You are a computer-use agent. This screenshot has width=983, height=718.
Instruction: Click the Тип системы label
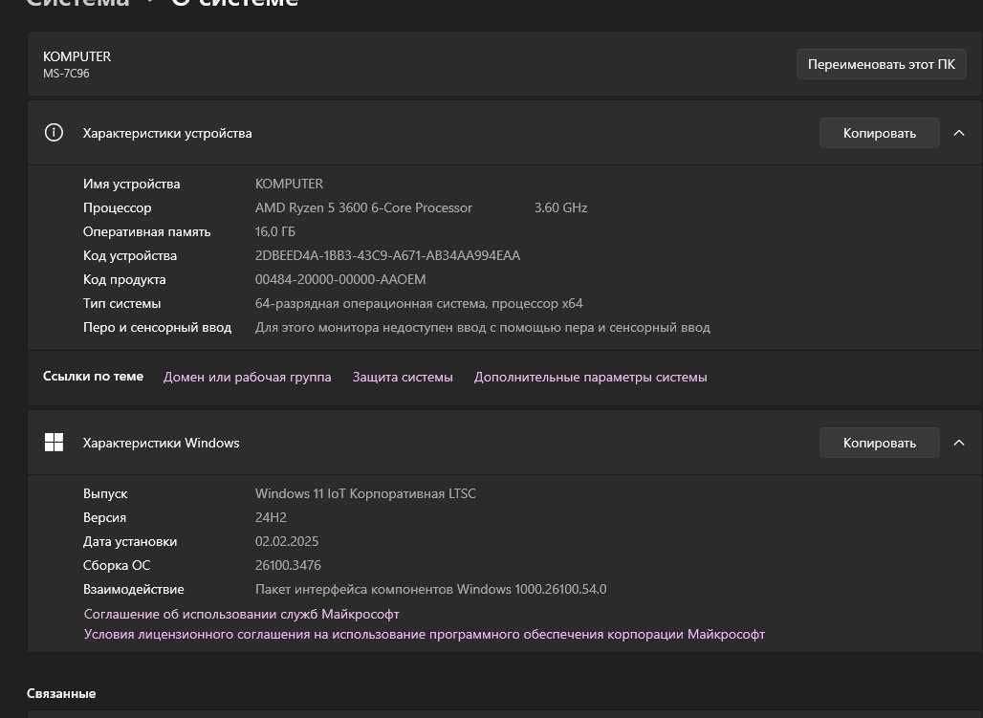point(121,303)
